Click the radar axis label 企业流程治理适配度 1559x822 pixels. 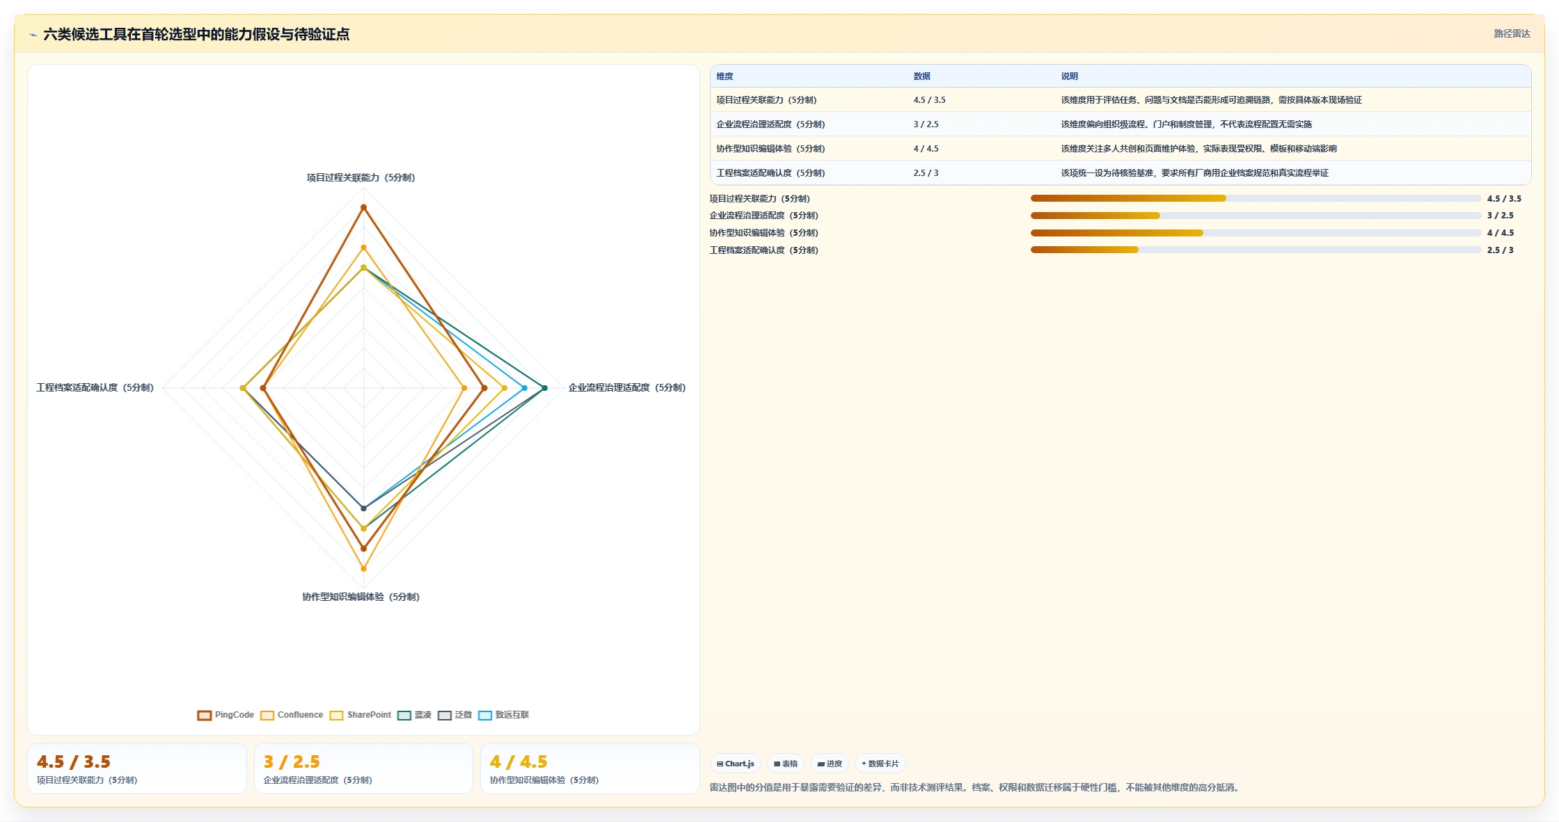(626, 388)
